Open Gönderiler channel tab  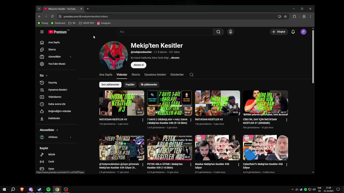[177, 75]
